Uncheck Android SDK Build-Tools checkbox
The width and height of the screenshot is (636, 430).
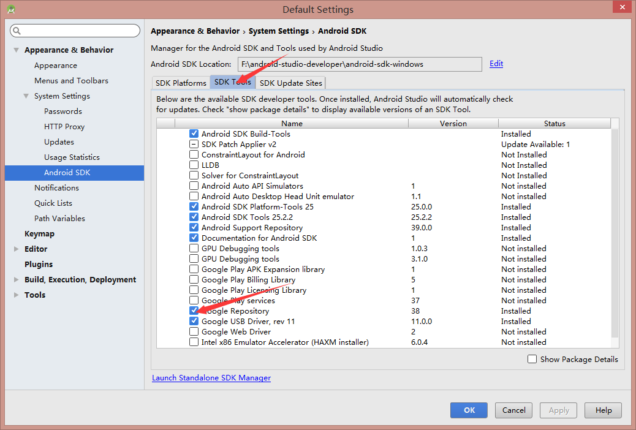pos(194,134)
